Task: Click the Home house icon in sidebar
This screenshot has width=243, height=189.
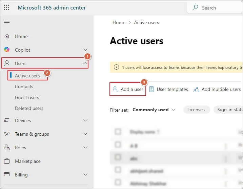Action: click(x=7, y=36)
